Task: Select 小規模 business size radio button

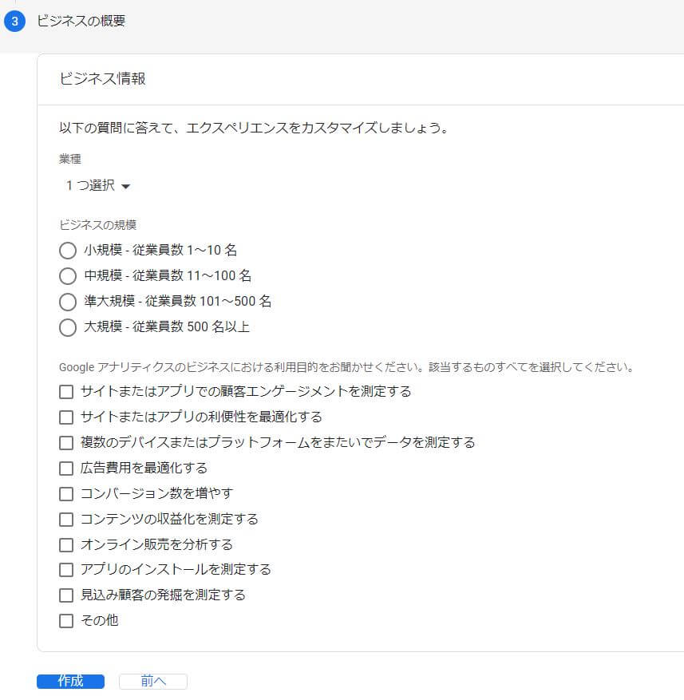Action: (x=68, y=250)
